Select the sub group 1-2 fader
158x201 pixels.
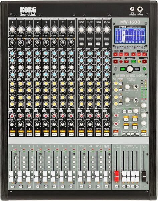124,176
